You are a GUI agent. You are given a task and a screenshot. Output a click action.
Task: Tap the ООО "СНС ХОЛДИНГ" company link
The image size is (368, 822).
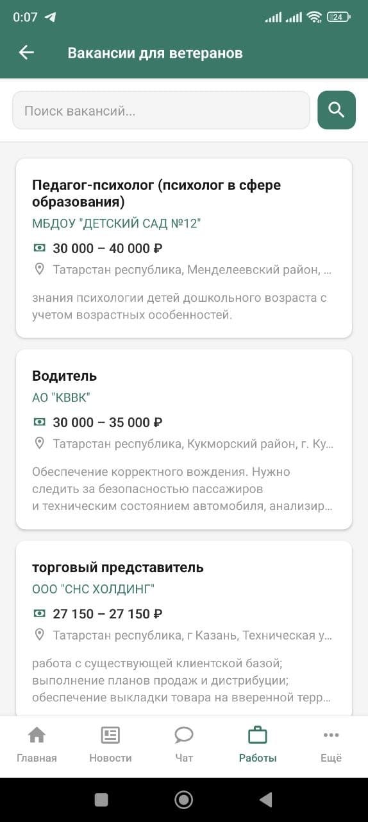point(94,589)
